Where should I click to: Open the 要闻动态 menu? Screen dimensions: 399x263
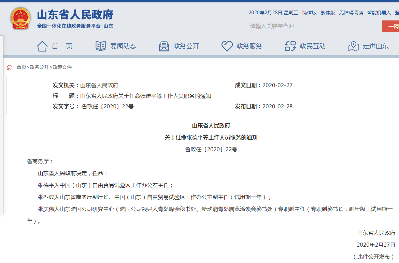coord(123,46)
